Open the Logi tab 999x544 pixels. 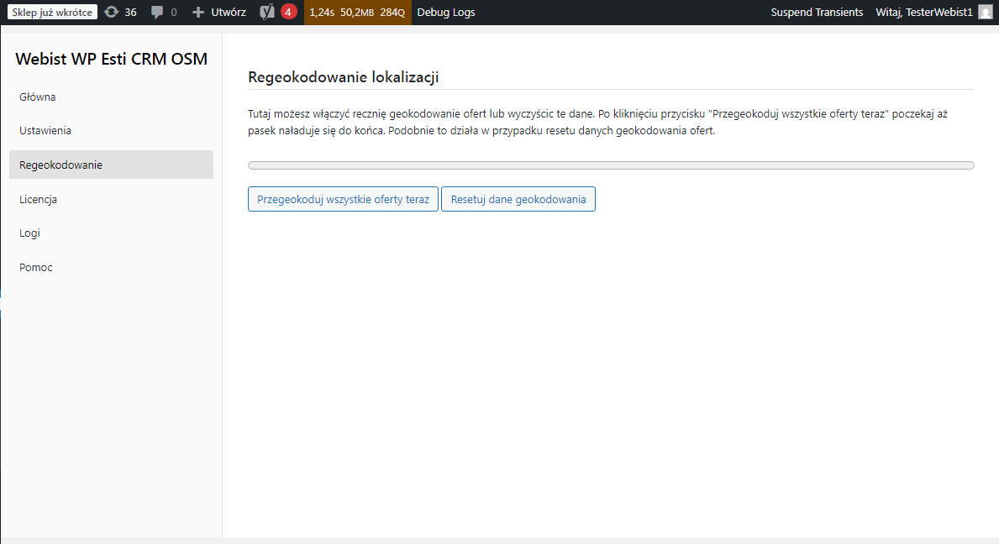coord(29,233)
